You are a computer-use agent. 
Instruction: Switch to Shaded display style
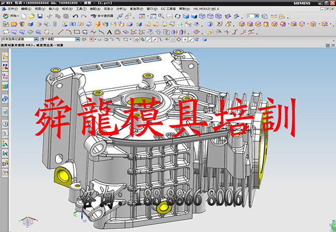[x=194, y=16]
